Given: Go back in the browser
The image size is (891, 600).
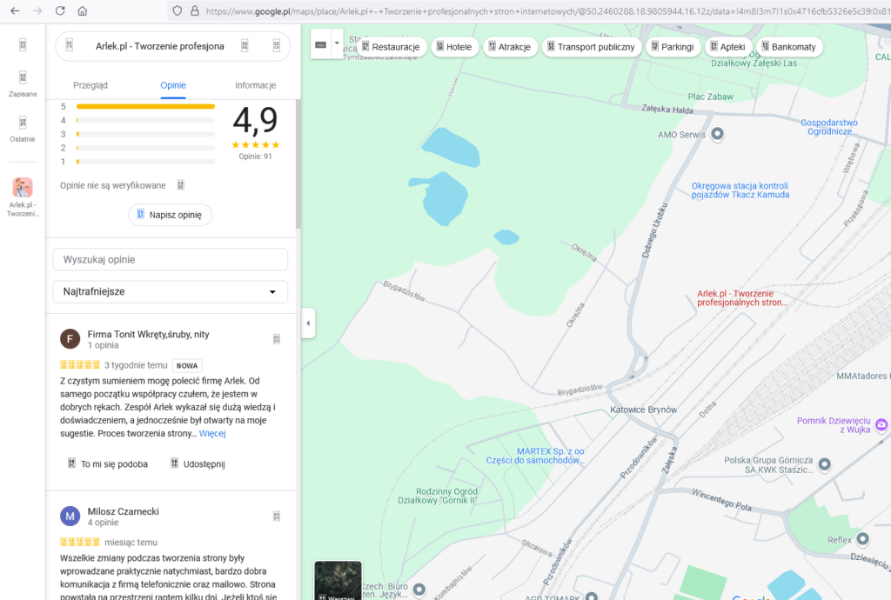Looking at the screenshot, I should pos(16,10).
